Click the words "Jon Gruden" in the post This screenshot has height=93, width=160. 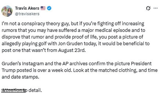70,44
